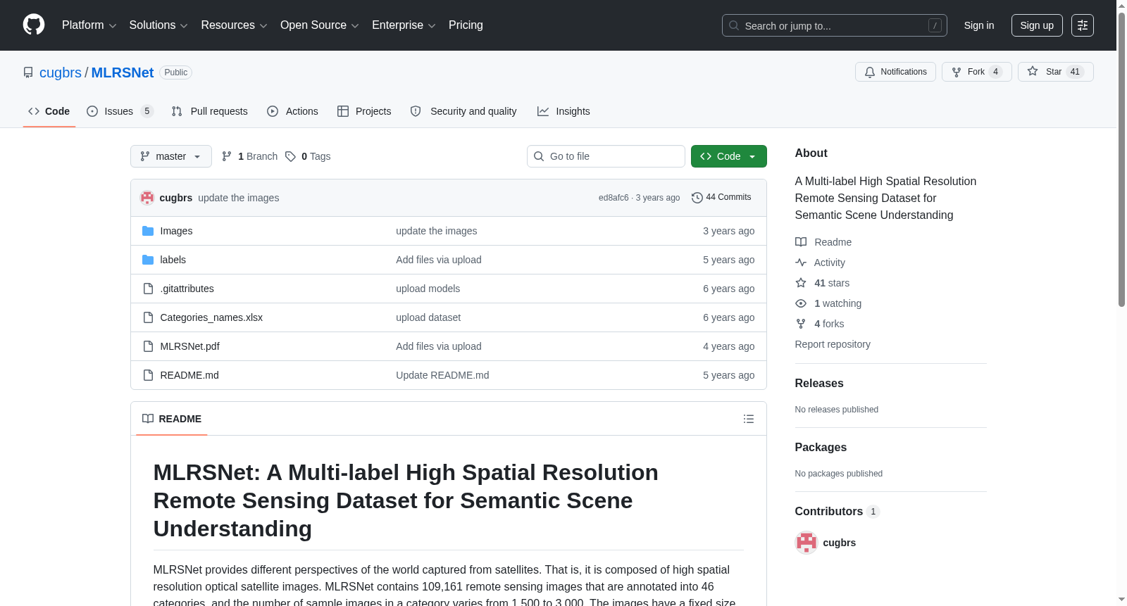Click the README.md file icon
1127x606 pixels.
[148, 375]
